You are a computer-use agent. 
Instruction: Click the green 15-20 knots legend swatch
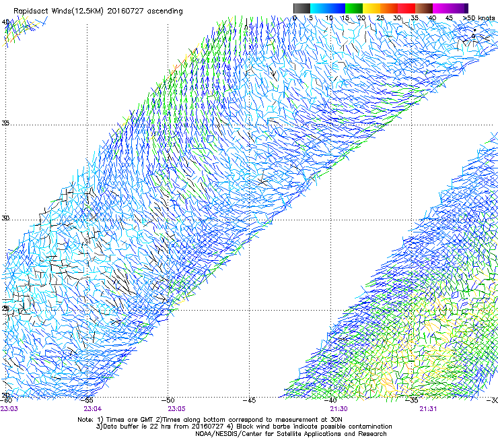[x=354, y=8]
